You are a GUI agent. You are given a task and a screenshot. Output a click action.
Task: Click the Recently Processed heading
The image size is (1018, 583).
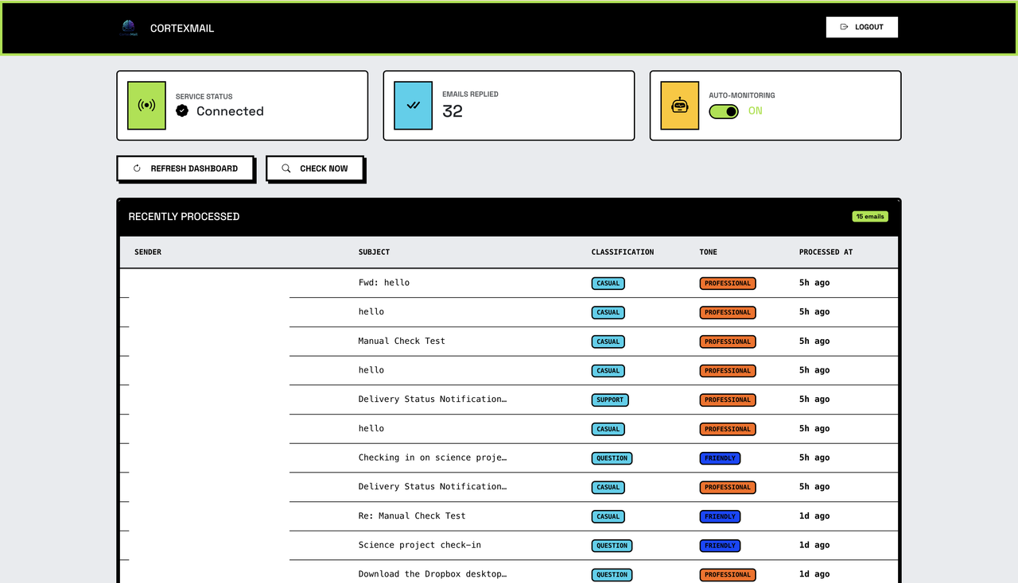tap(184, 216)
